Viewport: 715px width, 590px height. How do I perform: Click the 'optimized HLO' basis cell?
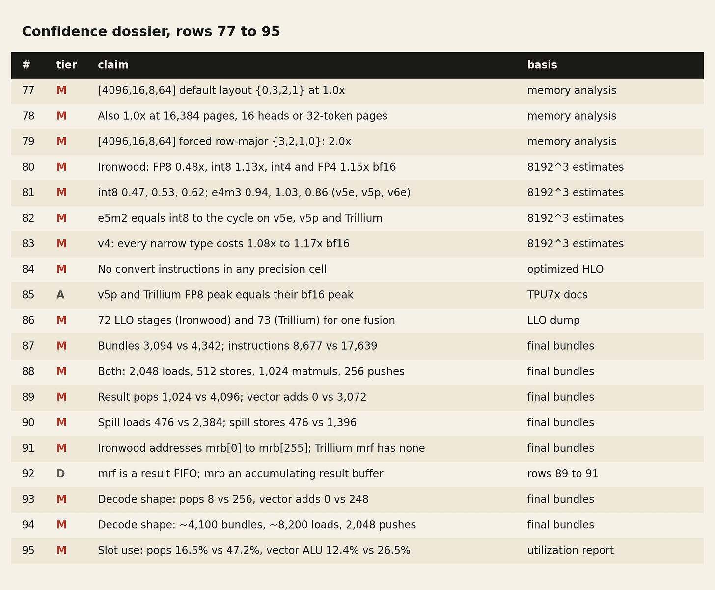(x=565, y=269)
